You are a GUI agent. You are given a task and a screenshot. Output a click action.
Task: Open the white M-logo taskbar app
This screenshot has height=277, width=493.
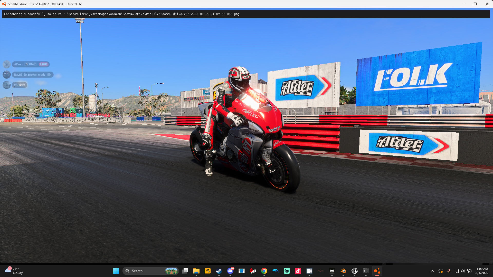(332, 271)
